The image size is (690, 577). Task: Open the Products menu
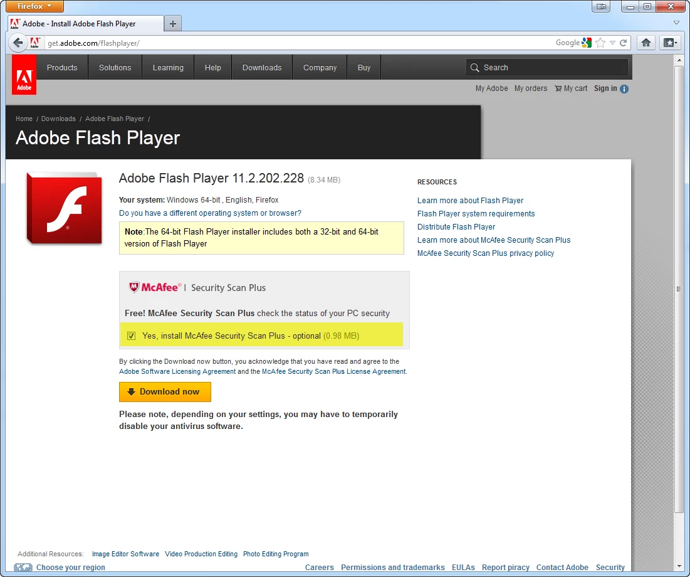62,67
